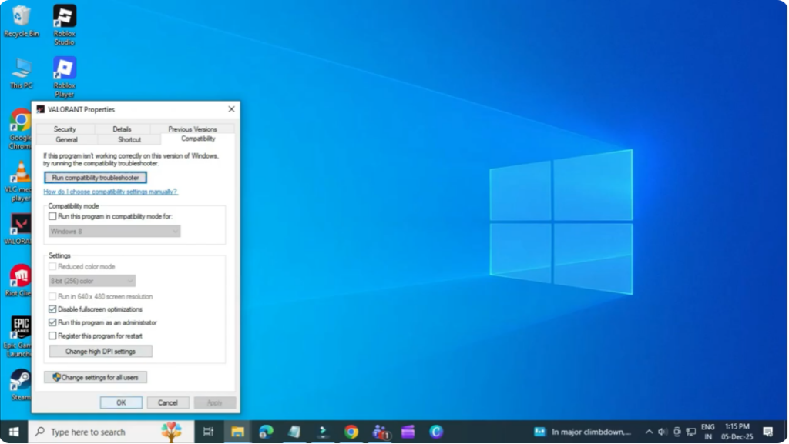
Task: Show hidden icons in the system tray
Action: click(x=650, y=432)
